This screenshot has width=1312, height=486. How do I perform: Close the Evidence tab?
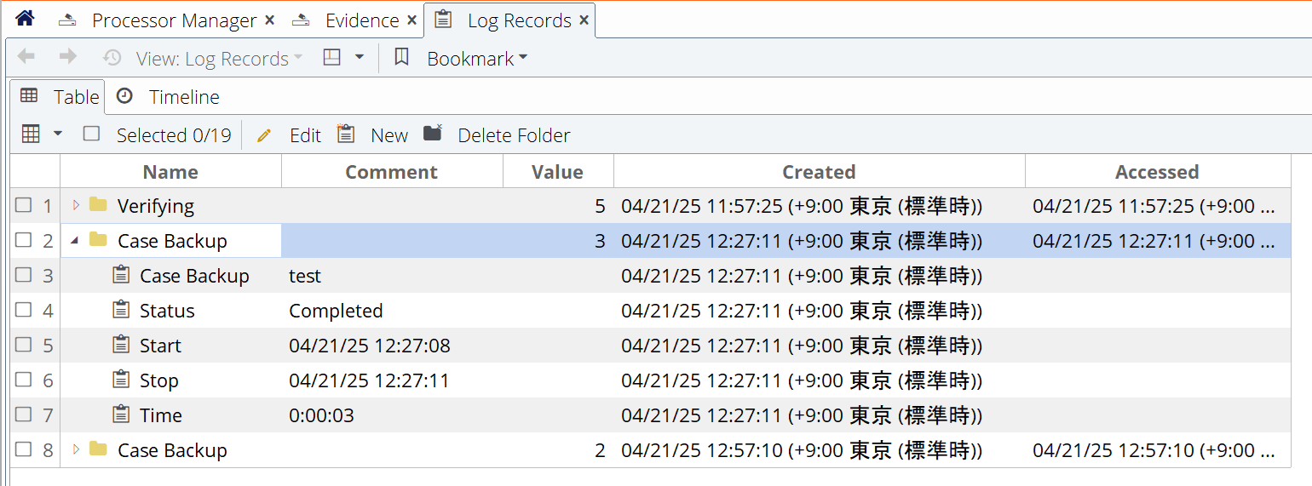[411, 20]
